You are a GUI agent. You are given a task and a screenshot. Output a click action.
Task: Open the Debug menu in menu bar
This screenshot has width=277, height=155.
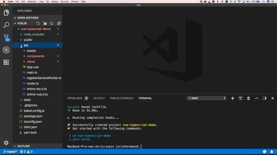point(55,2)
